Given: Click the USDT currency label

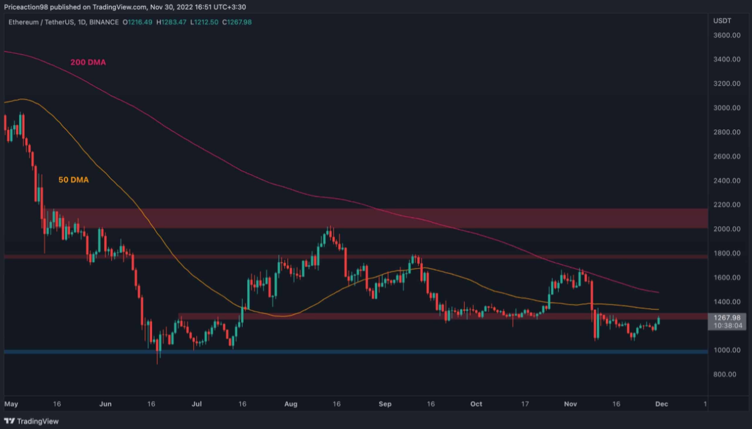Looking at the screenshot, I should 721,21.
